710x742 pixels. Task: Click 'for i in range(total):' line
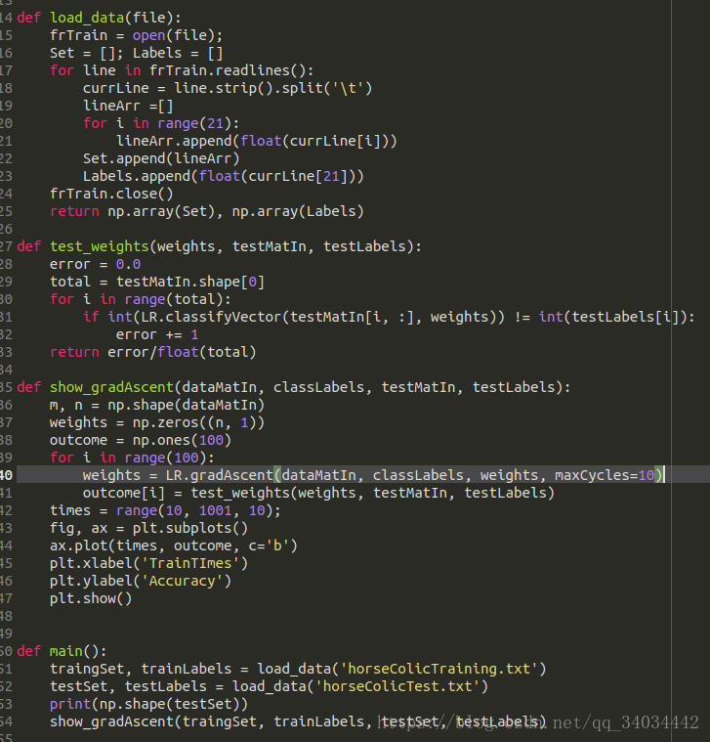141,299
